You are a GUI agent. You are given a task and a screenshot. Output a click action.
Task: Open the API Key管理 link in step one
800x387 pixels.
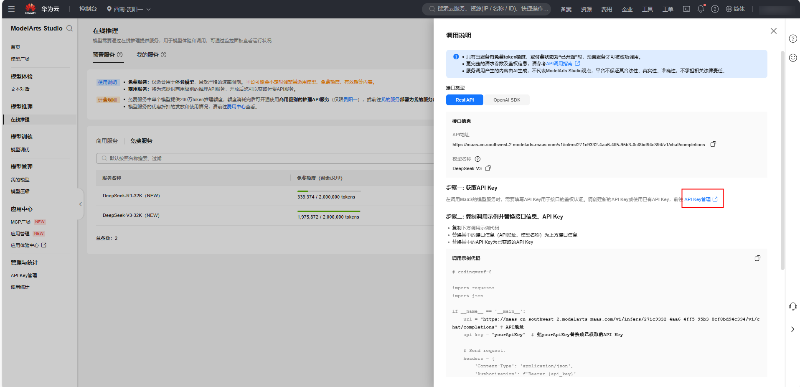click(701, 199)
